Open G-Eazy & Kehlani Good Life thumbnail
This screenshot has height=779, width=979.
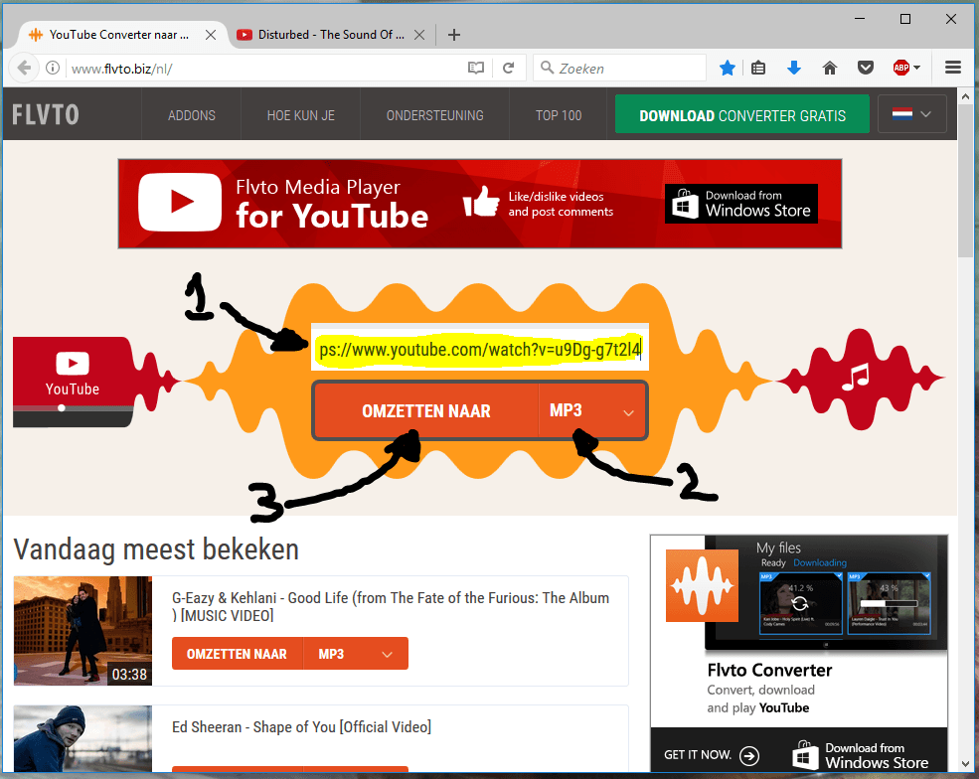point(82,630)
